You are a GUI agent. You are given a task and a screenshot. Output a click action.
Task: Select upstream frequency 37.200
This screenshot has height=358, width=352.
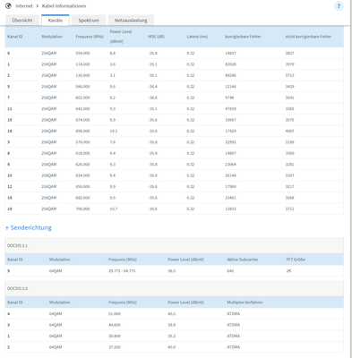tap(115, 347)
